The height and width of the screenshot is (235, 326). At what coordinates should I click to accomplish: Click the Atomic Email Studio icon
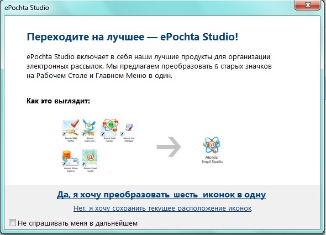coord(212,145)
